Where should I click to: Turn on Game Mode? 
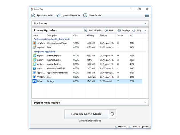pyautogui.click(x=87, y=114)
